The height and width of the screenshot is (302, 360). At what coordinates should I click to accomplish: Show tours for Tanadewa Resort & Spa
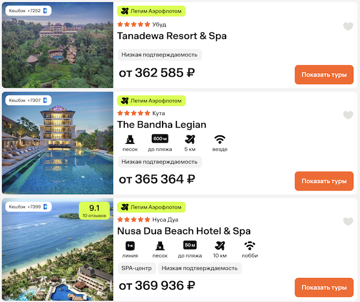(x=324, y=75)
